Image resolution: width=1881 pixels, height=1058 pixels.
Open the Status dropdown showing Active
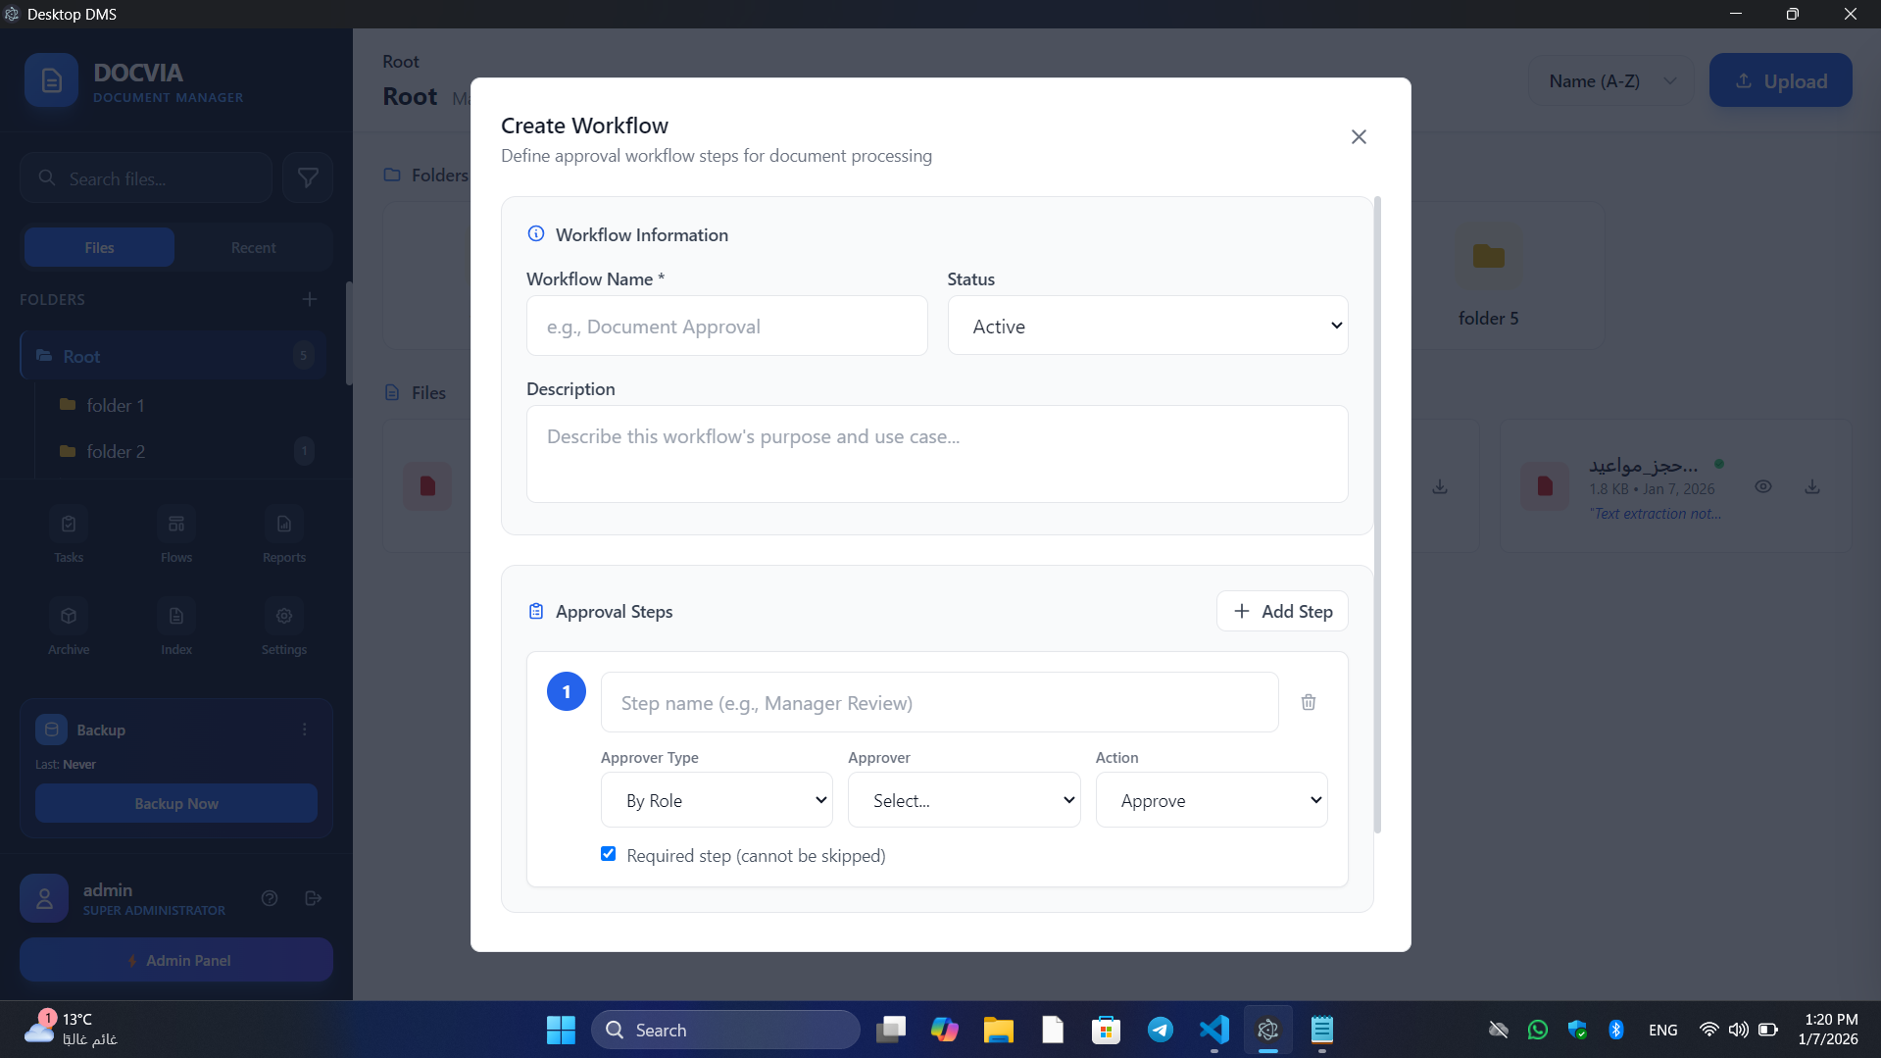[1148, 327]
